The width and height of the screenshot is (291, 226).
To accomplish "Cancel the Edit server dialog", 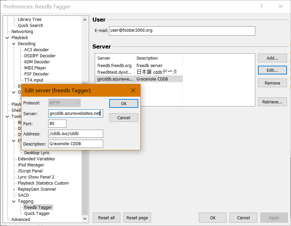I will click(124, 118).
